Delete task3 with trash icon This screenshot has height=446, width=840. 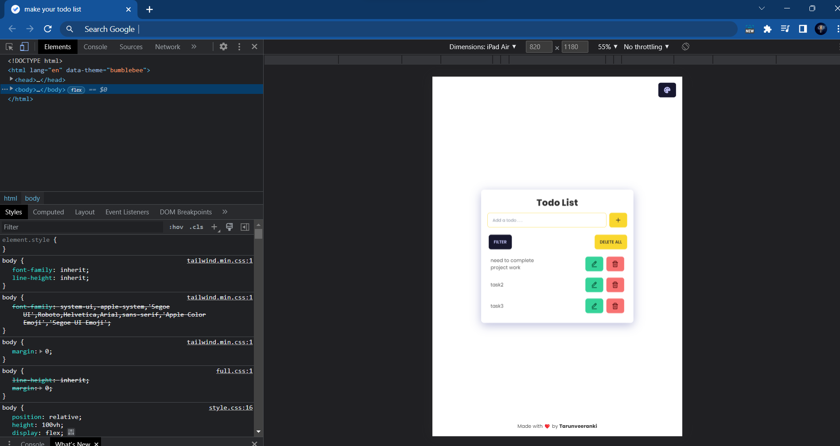pos(615,306)
